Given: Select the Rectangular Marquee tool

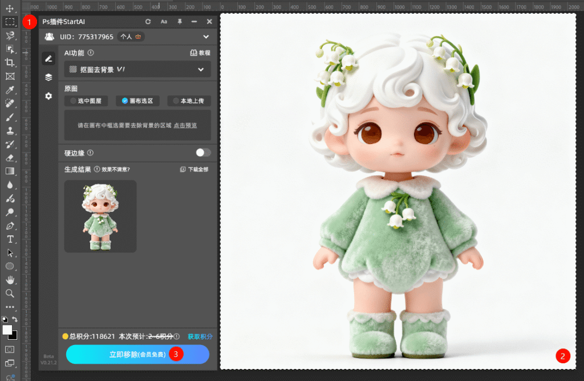Looking at the screenshot, I should (10, 22).
